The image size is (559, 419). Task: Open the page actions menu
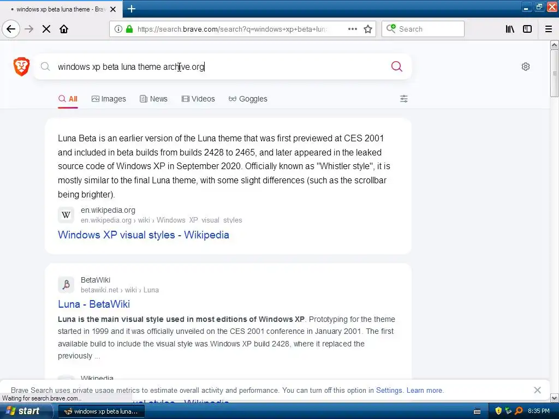pyautogui.click(x=352, y=29)
